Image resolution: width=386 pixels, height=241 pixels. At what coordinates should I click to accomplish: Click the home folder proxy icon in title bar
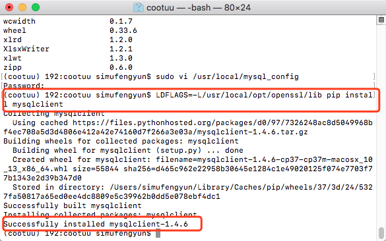[x=139, y=7]
